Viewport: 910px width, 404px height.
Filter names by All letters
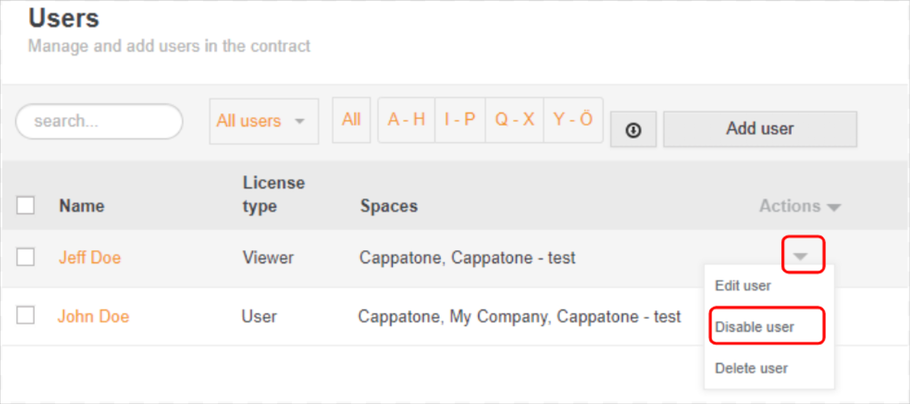point(351,120)
